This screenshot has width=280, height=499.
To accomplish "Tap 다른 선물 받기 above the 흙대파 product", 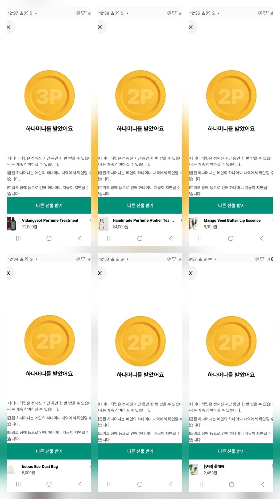I will click(231, 451).
